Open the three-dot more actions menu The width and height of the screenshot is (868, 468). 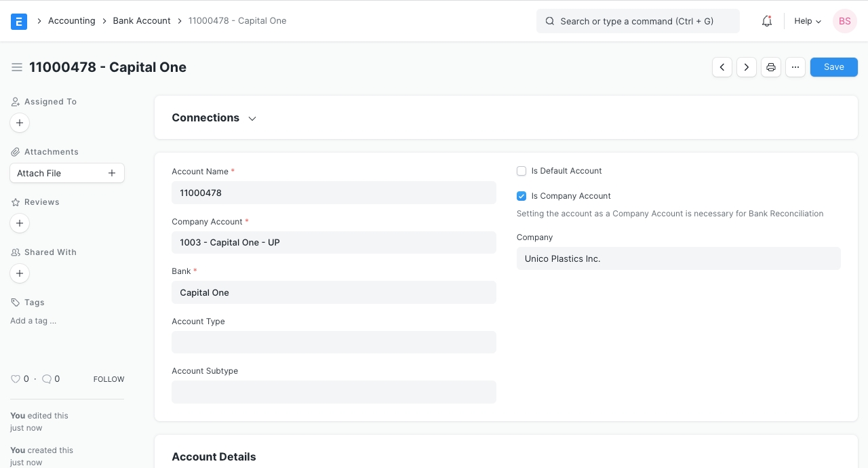click(x=795, y=67)
